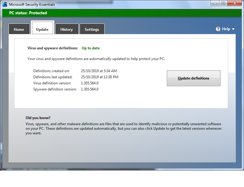Click the Virus definition version label
Viewport: 244px width, 187px height.
point(52,83)
